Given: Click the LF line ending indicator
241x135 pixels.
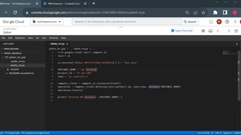Looking at the screenshot, I should tap(212, 133).
